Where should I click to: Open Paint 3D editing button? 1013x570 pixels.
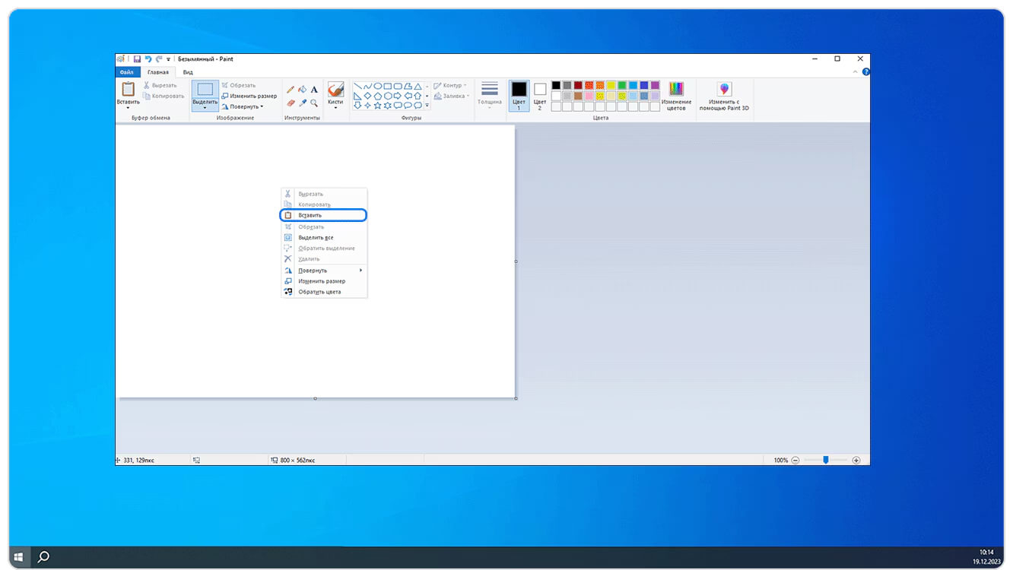click(724, 97)
